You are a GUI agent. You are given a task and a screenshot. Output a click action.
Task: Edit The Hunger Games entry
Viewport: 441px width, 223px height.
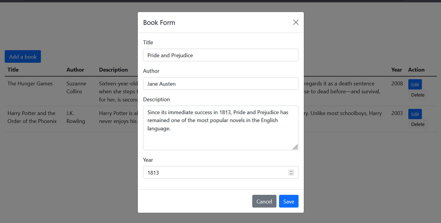(x=415, y=84)
